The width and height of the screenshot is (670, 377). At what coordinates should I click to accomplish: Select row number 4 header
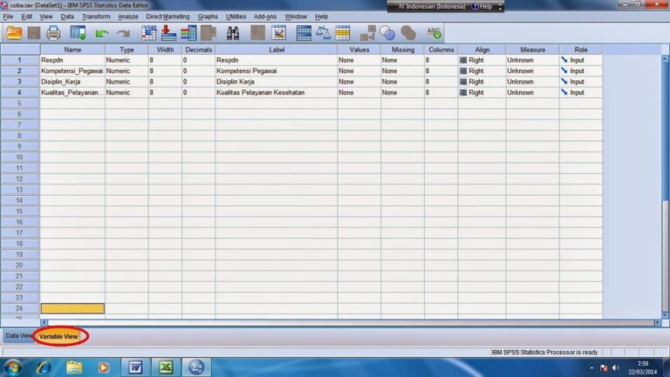click(20, 92)
